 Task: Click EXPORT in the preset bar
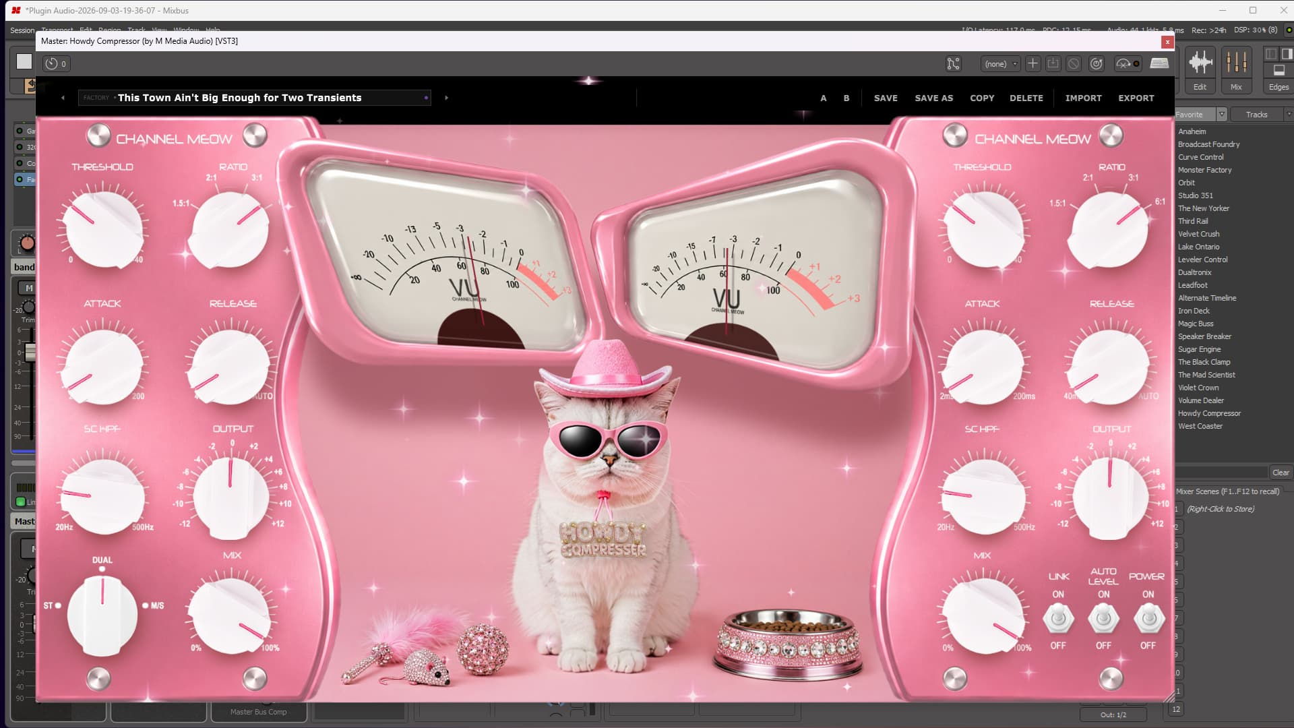pyautogui.click(x=1136, y=98)
